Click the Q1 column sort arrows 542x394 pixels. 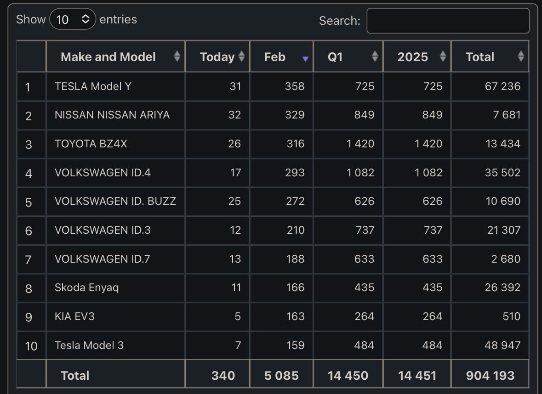(x=375, y=56)
